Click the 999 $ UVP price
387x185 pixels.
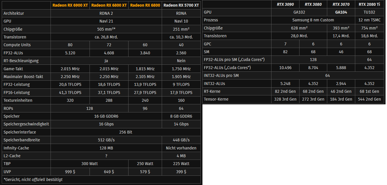click(70, 172)
